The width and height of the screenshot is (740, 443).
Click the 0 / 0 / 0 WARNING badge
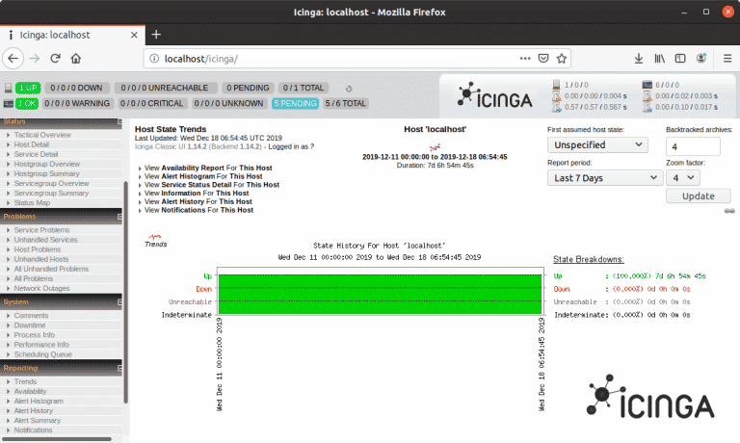click(x=77, y=103)
